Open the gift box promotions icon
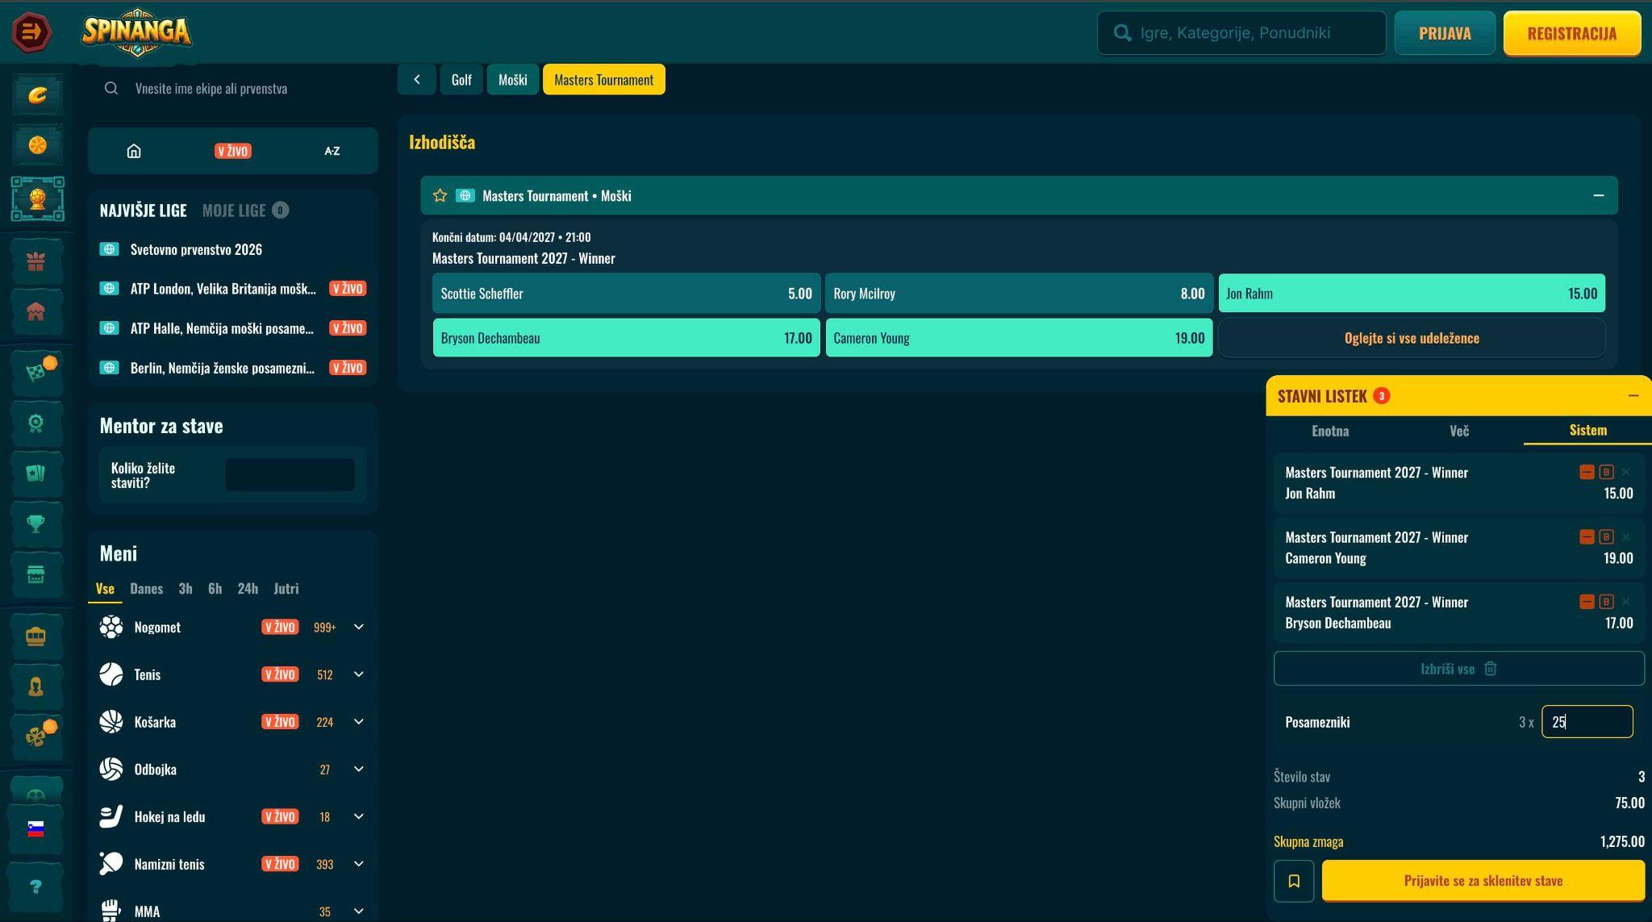Image resolution: width=1652 pixels, height=922 pixels. (35, 261)
